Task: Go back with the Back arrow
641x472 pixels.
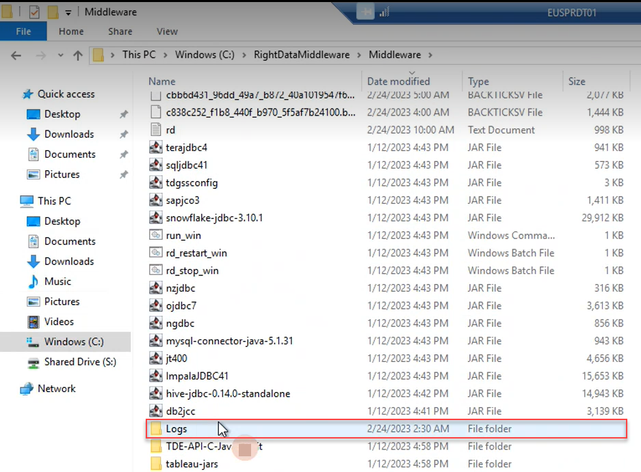Action: 16,55
